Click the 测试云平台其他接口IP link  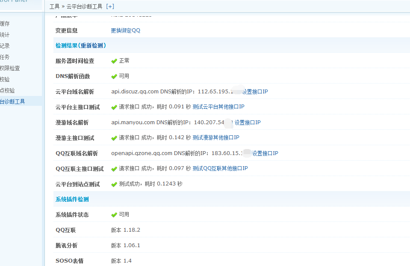point(218,107)
